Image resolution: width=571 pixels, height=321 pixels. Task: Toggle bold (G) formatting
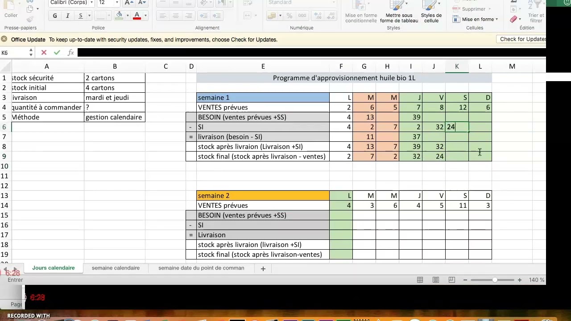click(55, 16)
